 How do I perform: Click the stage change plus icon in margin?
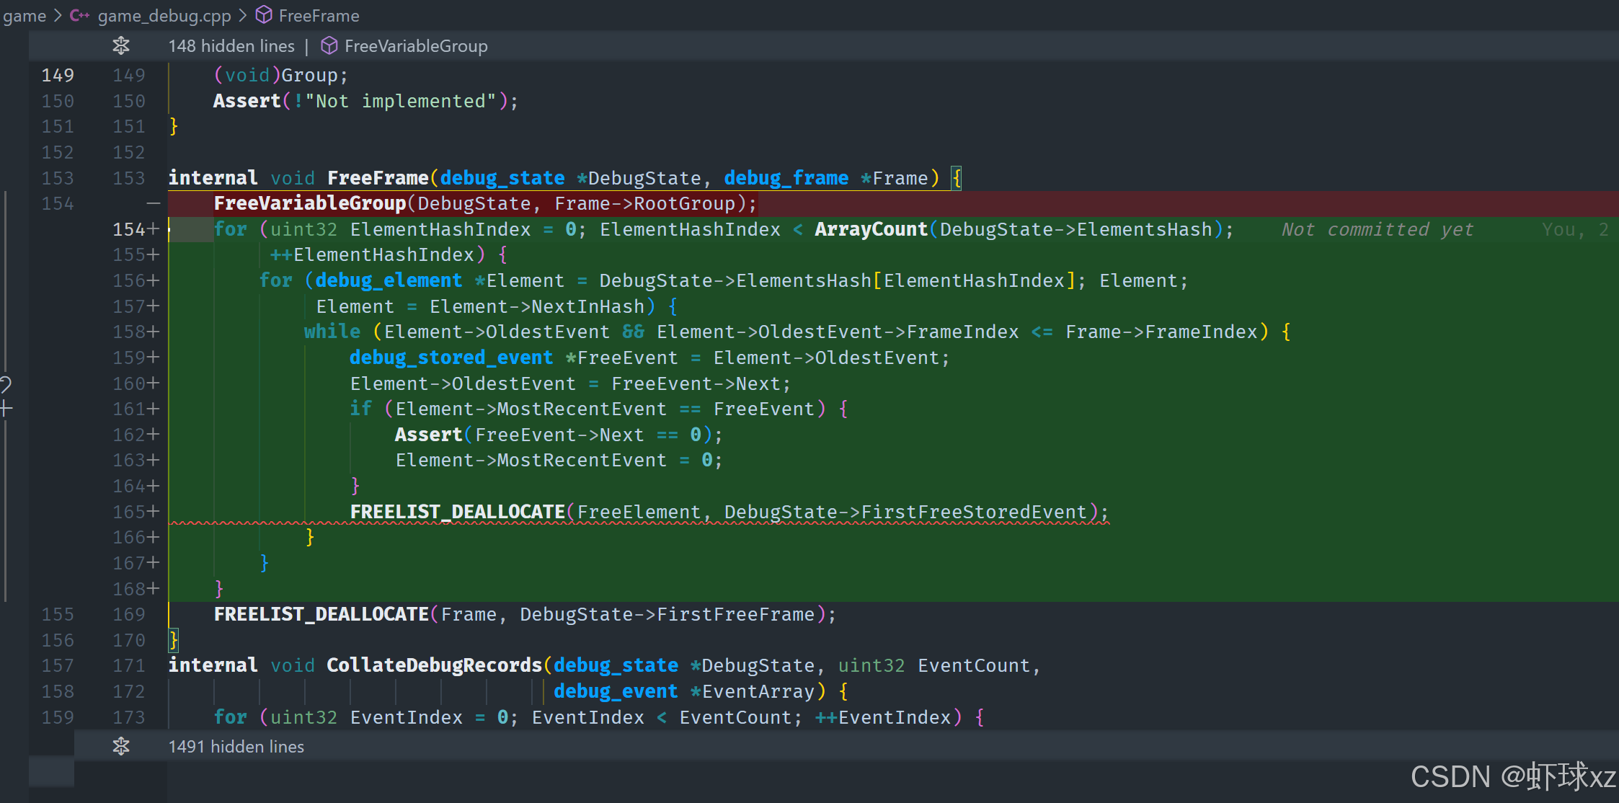point(6,409)
